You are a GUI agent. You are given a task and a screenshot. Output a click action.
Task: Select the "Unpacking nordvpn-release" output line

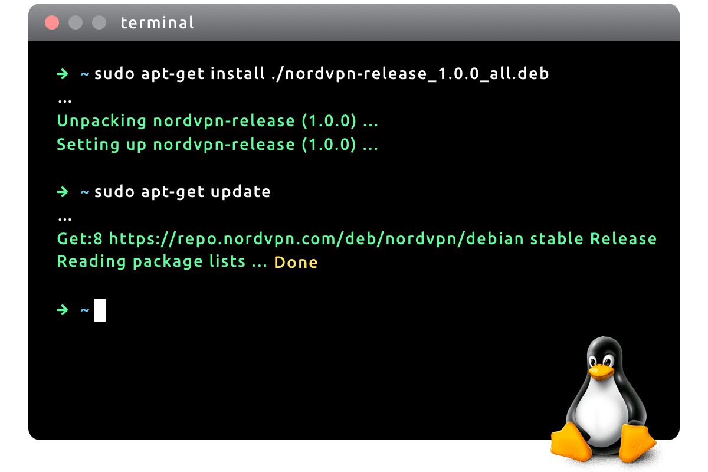click(x=217, y=122)
